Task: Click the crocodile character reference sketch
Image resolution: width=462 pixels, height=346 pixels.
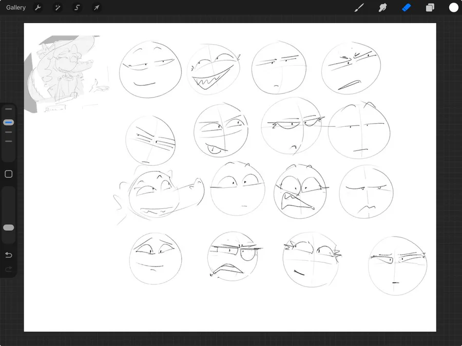Action: [67, 74]
